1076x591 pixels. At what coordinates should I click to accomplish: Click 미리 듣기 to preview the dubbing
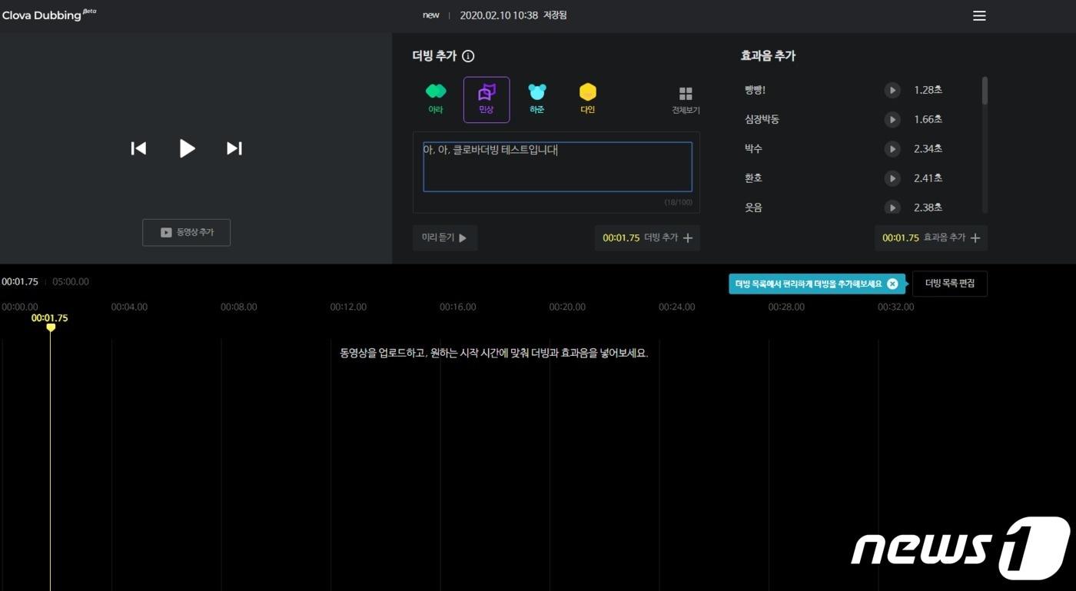(444, 237)
